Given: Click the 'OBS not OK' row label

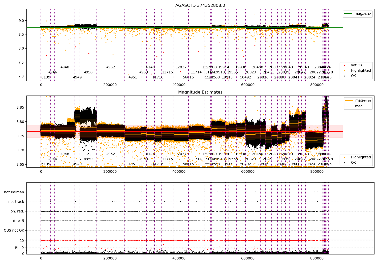Looking at the screenshot, I should coord(14,231).
